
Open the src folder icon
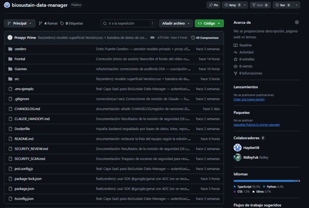click(10, 79)
